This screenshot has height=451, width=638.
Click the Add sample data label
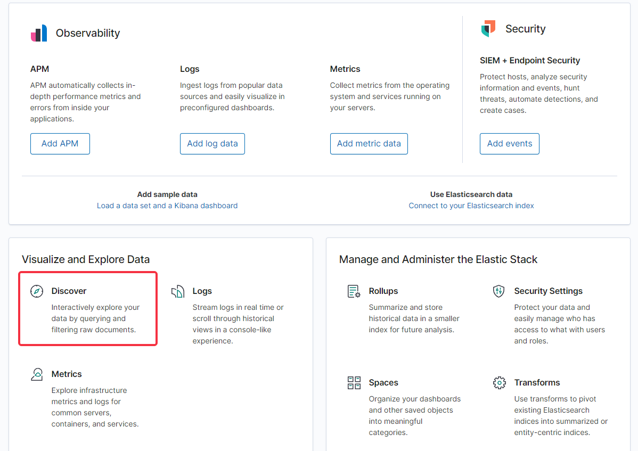pos(167,194)
